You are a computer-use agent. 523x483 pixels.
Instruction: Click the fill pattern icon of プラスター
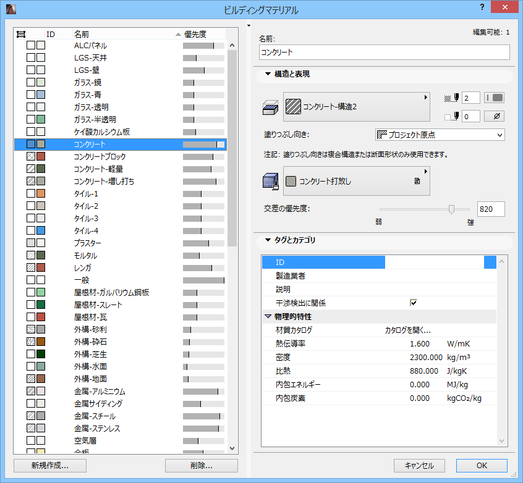pyautogui.click(x=31, y=243)
